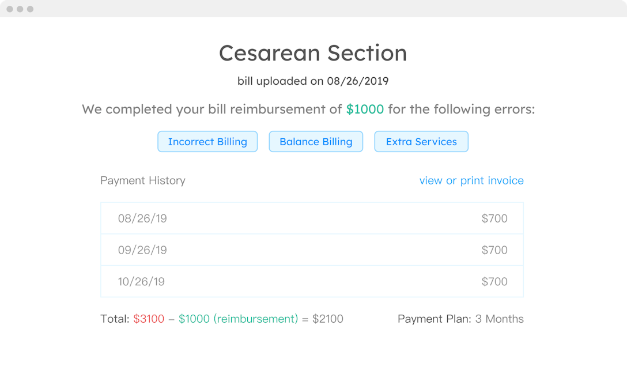Open the Extra Services error tag
Viewport: 627px width, 370px height.
pyautogui.click(x=421, y=142)
